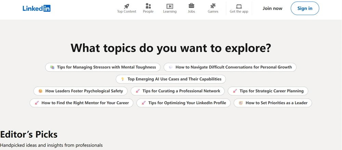The height and width of the screenshot is (150, 342).
Task: Click the lightbulb icon on AI Use Cases
Action: point(122,79)
